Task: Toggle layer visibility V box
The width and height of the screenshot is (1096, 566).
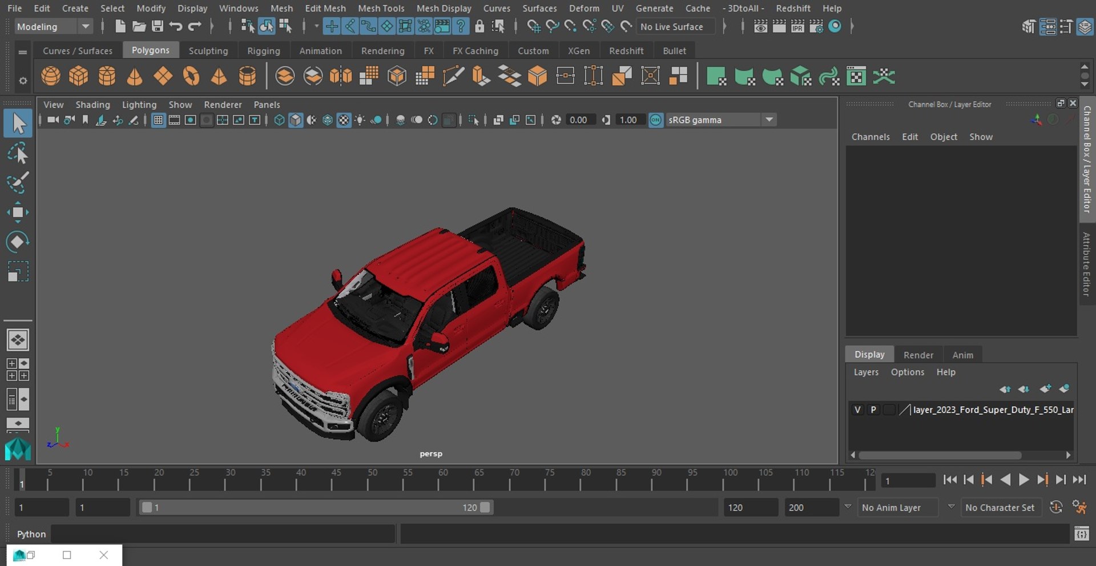Action: coord(857,410)
